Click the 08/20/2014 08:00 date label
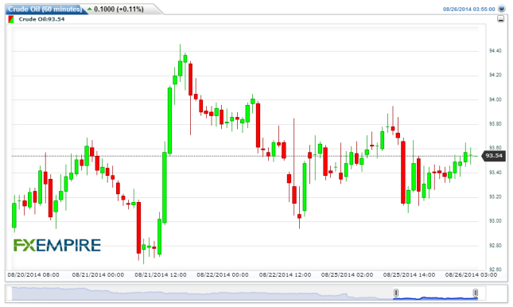 point(33,275)
